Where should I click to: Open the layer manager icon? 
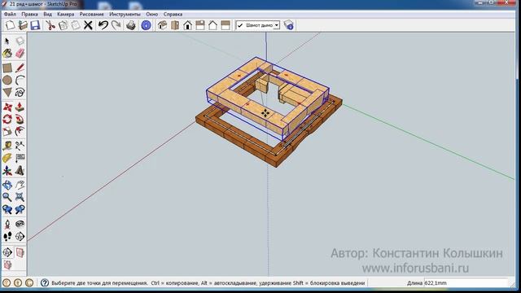pyautogui.click(x=288, y=25)
